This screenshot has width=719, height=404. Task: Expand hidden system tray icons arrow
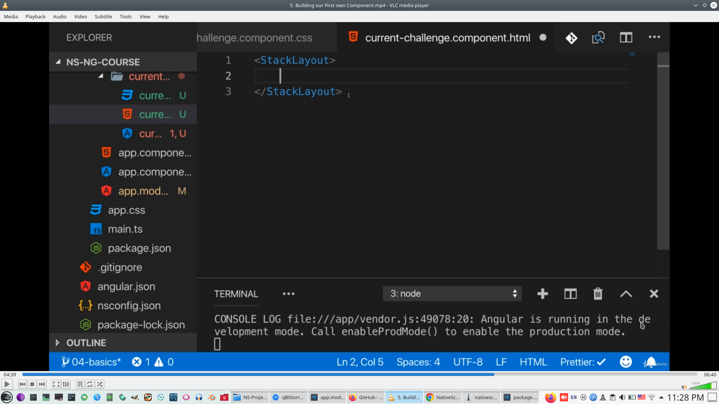click(661, 397)
